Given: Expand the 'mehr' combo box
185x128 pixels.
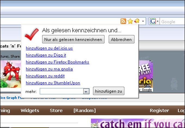Looking at the screenshot, I should coord(86,91).
